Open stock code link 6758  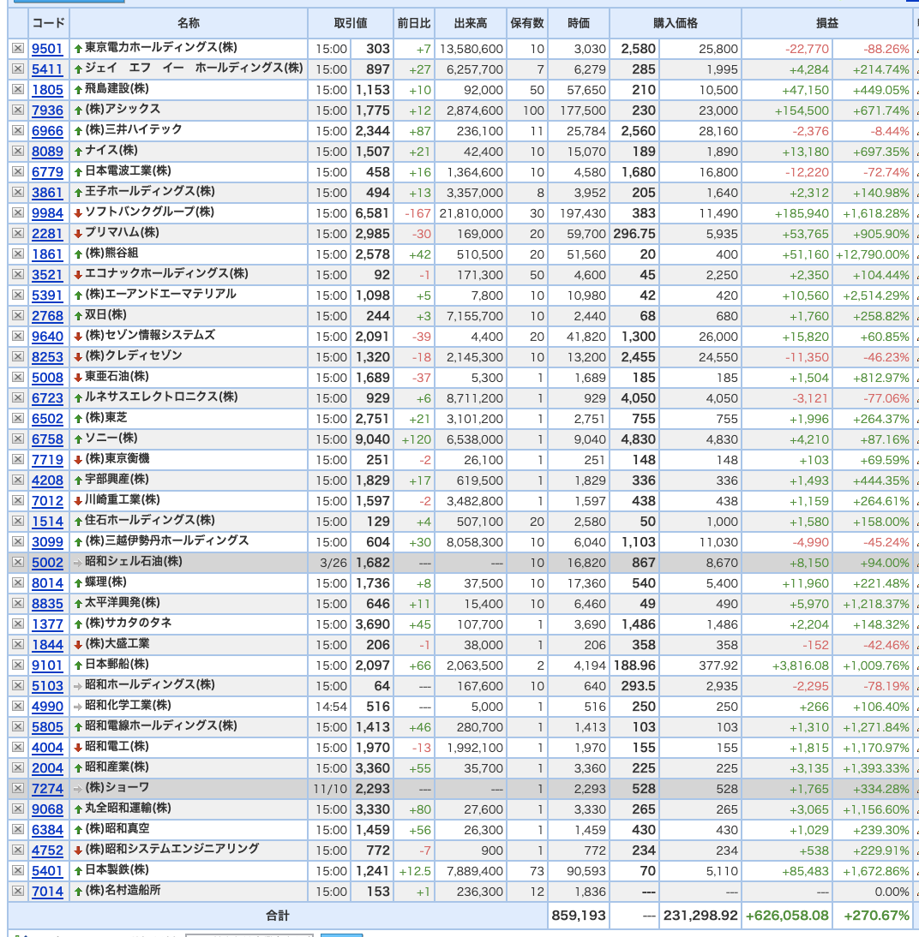(x=47, y=439)
